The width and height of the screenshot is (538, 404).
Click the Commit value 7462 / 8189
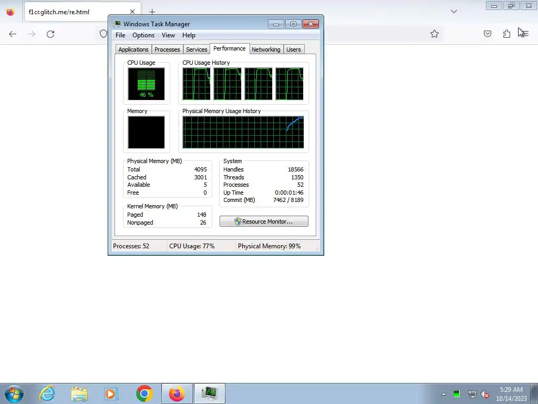(288, 200)
